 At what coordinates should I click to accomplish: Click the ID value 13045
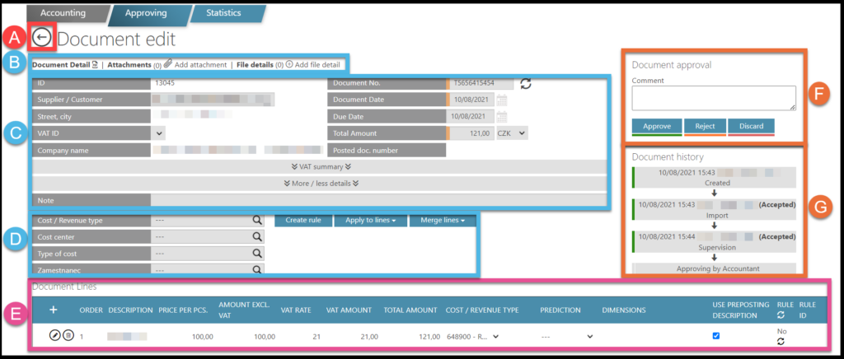click(164, 83)
